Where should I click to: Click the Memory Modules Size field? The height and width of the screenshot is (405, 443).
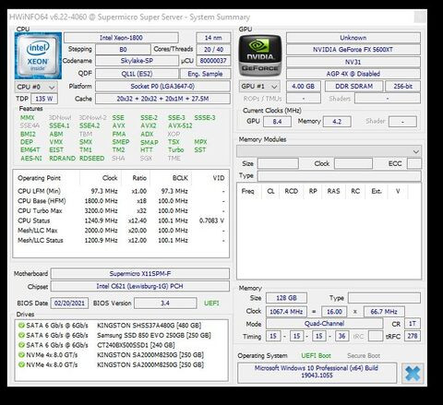(278, 163)
